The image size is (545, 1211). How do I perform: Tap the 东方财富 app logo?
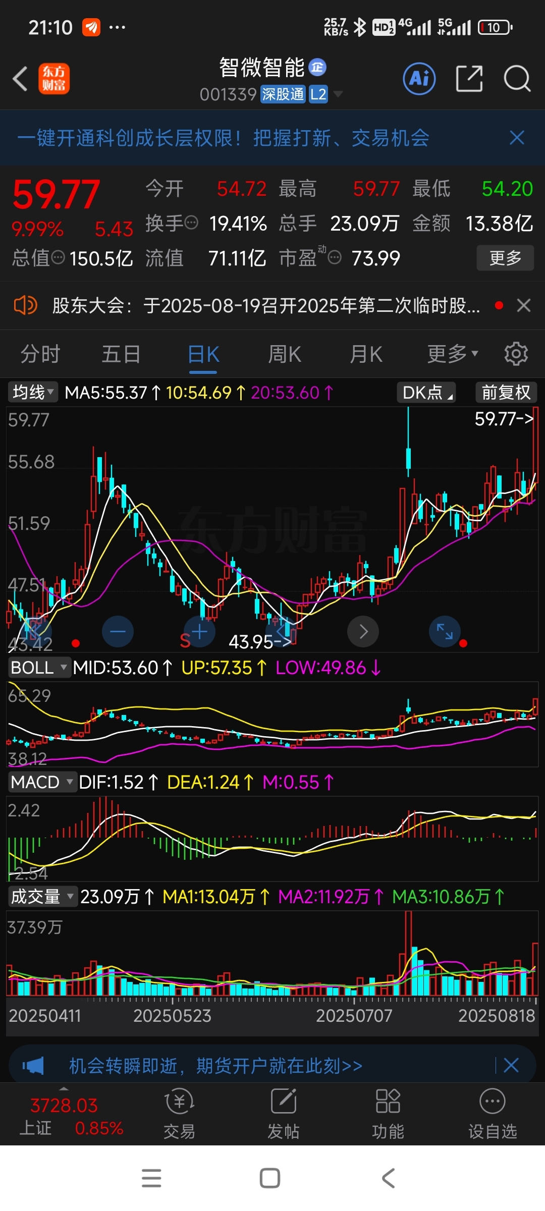click(54, 79)
